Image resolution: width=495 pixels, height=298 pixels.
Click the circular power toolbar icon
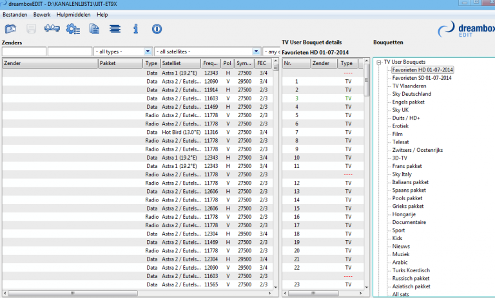click(x=157, y=28)
